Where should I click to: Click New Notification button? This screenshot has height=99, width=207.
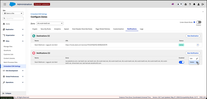tap(193, 53)
